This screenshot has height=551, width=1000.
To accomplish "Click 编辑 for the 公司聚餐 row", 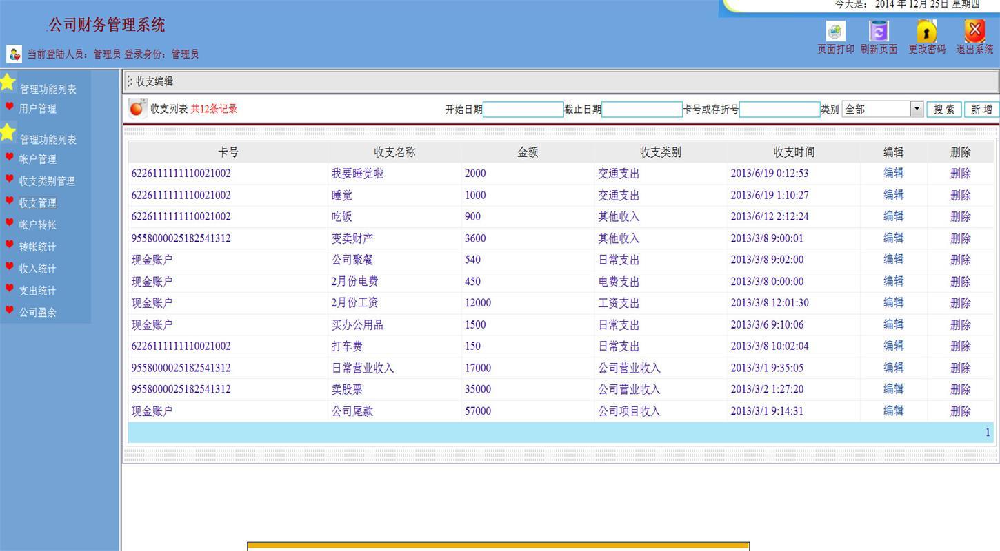I will coord(894,260).
